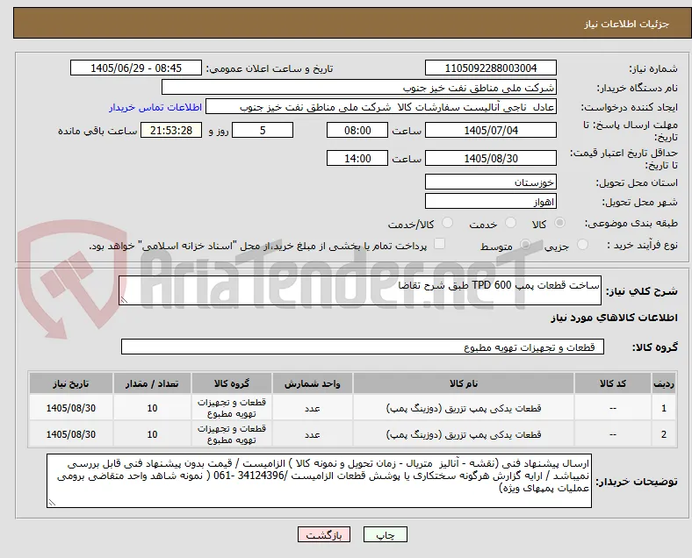The width and height of the screenshot is (692, 558).
Task: Click the resize handle of description text area
Action: (124, 300)
